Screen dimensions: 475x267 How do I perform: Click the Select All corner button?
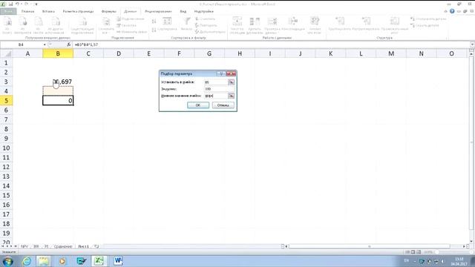(x=6, y=53)
